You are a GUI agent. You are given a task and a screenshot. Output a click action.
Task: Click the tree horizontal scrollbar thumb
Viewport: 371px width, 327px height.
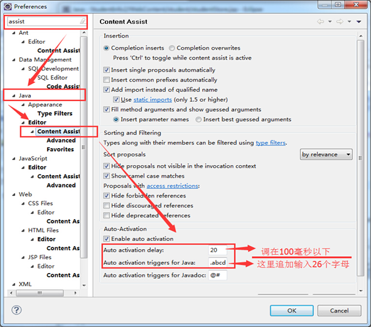pos(40,293)
